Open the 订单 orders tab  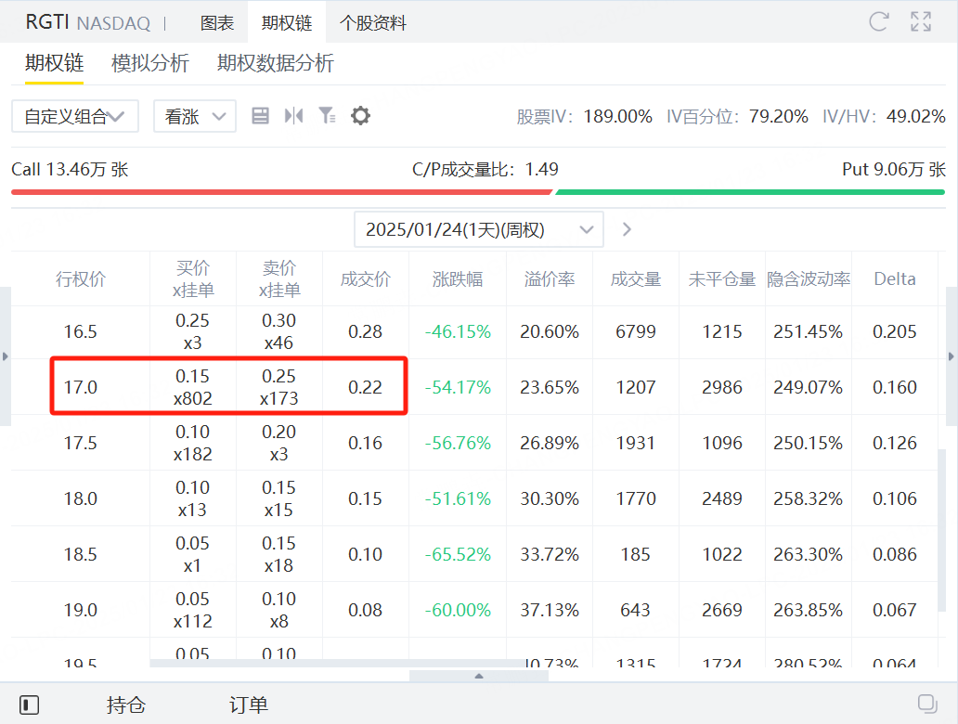click(249, 705)
